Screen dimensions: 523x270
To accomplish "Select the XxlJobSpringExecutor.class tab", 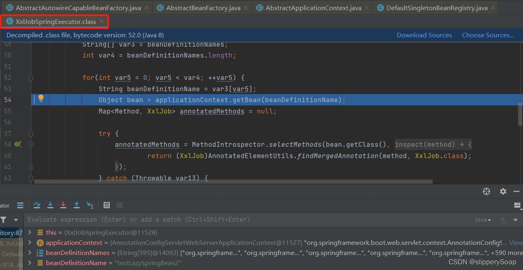I will tap(54, 21).
